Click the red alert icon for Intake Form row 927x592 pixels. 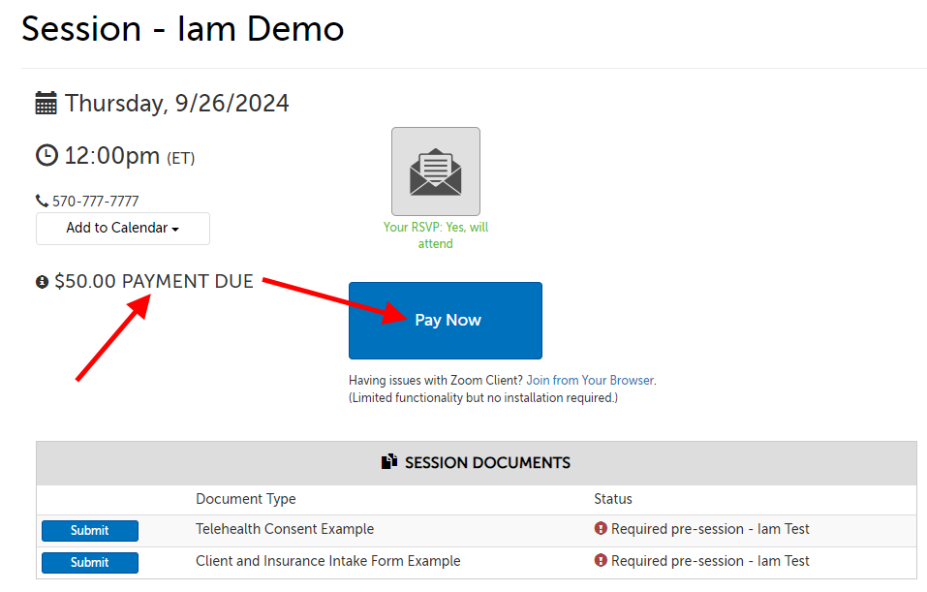(601, 562)
